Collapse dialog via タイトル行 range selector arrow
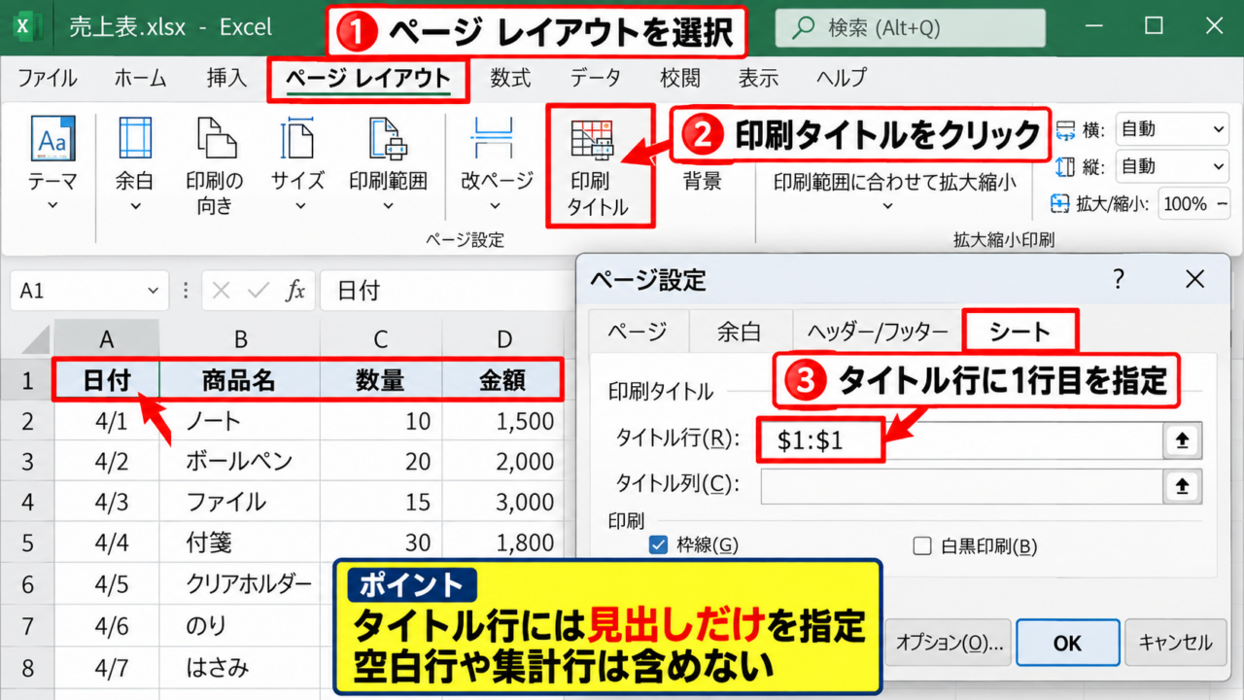Image resolution: width=1244 pixels, height=700 pixels. 1182,440
